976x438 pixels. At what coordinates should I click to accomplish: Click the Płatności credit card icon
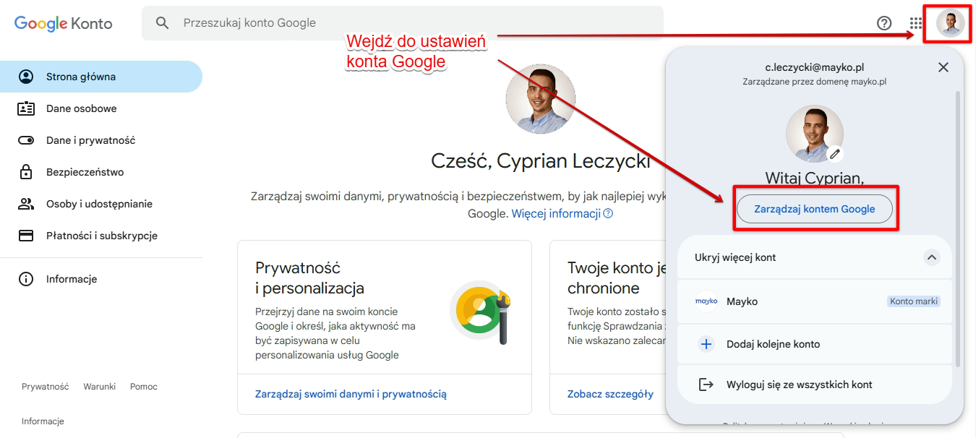(26, 236)
